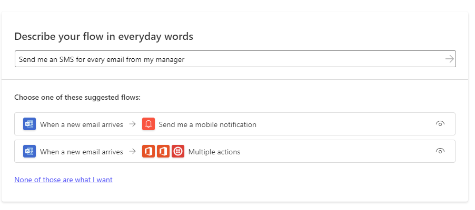Image resolution: width=475 pixels, height=210 pixels.
Task: Click the Outlook icon in the mobile notification flow
Action: coord(29,124)
